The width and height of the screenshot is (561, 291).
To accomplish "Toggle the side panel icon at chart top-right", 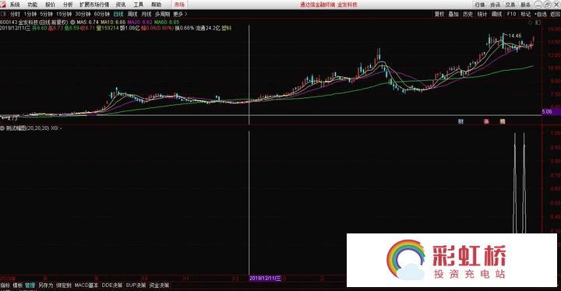I will pyautogui.click(x=538, y=22).
